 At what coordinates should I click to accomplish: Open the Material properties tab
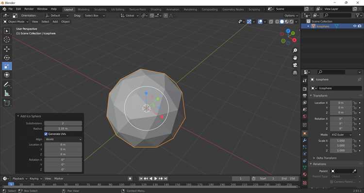point(305,175)
